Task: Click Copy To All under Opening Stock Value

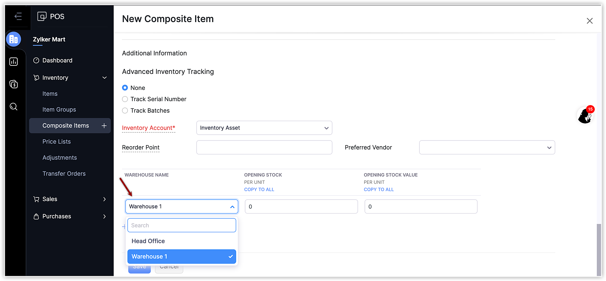Action: (x=379, y=190)
